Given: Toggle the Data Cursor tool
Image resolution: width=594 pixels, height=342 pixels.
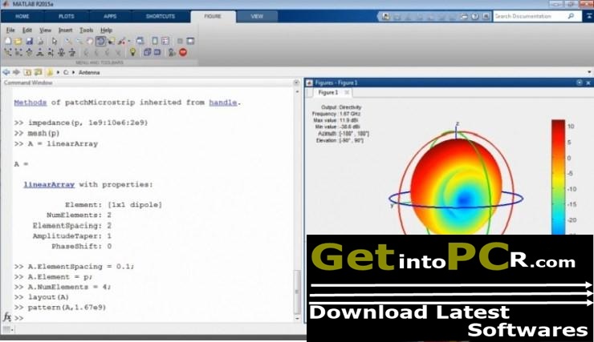Looking at the screenshot, I should [x=111, y=41].
